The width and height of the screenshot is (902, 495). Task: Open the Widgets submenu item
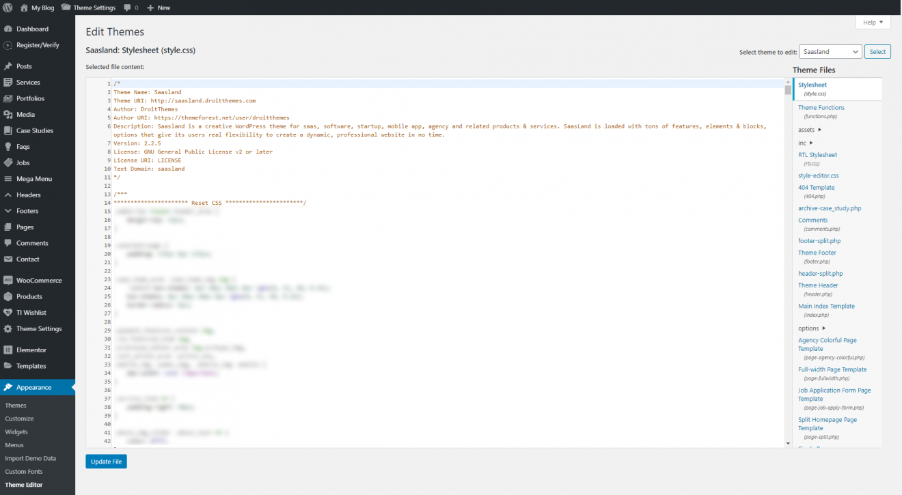click(16, 432)
